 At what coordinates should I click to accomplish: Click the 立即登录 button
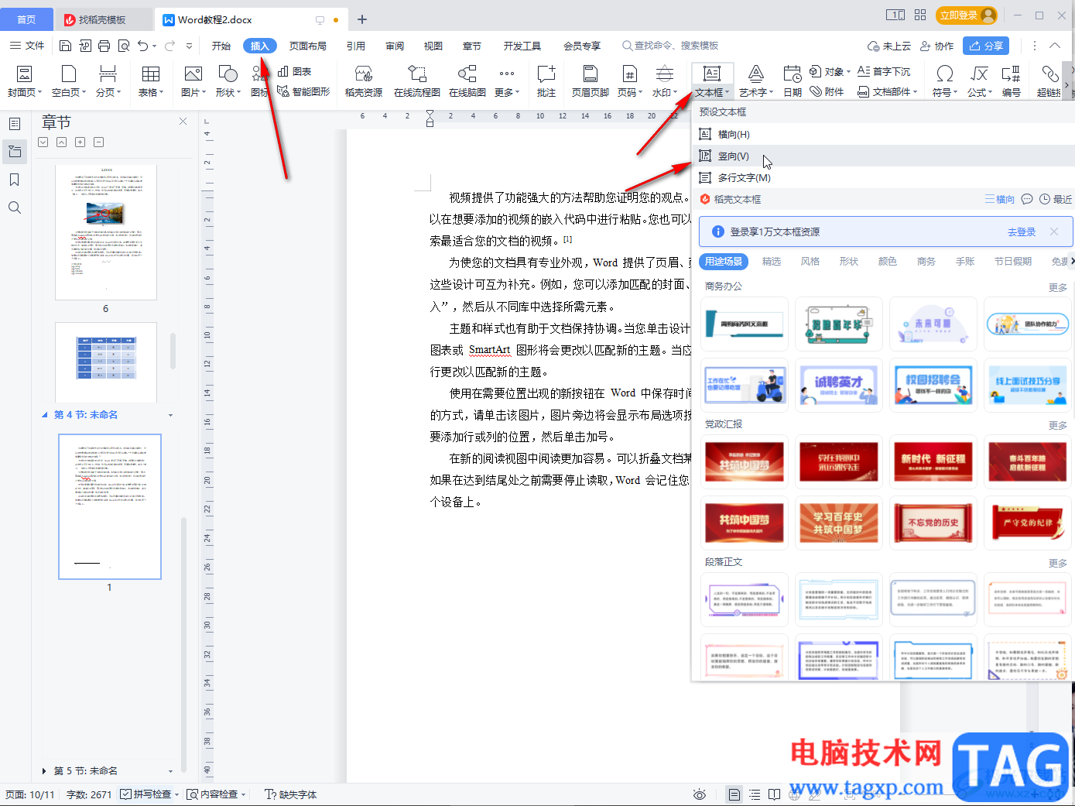(966, 15)
